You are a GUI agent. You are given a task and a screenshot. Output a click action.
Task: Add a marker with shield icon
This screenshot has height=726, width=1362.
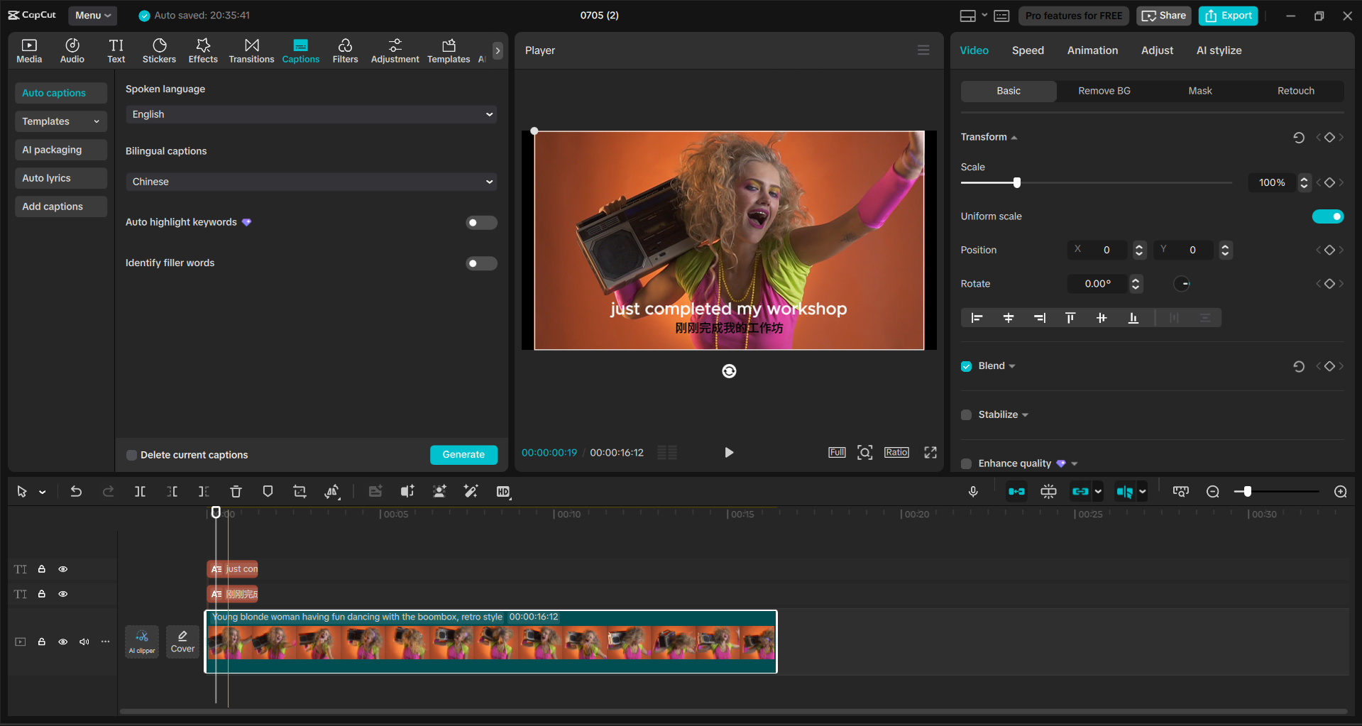pyautogui.click(x=268, y=491)
